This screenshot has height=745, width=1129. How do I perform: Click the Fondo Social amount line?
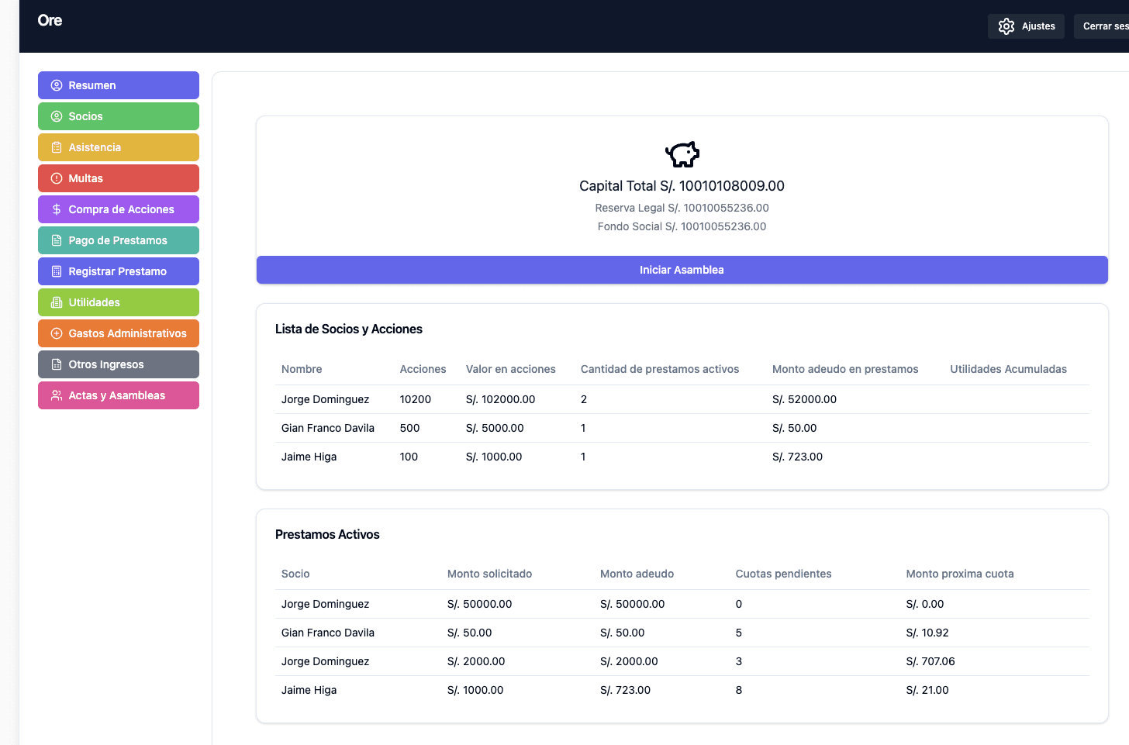pos(682,226)
